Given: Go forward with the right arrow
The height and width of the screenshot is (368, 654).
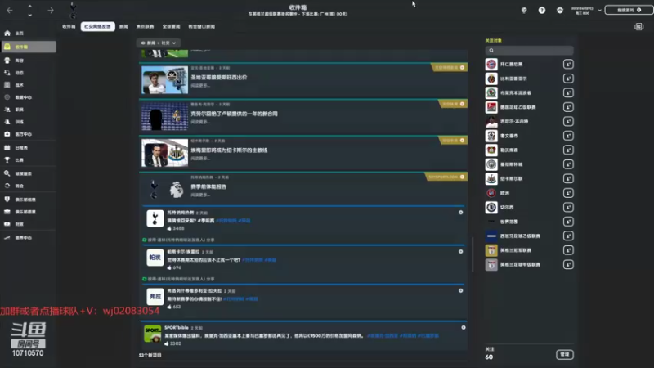Looking at the screenshot, I should coord(51,10).
